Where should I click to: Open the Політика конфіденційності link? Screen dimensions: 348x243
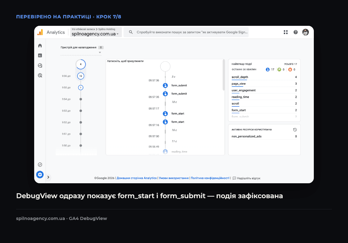[x=210, y=178]
